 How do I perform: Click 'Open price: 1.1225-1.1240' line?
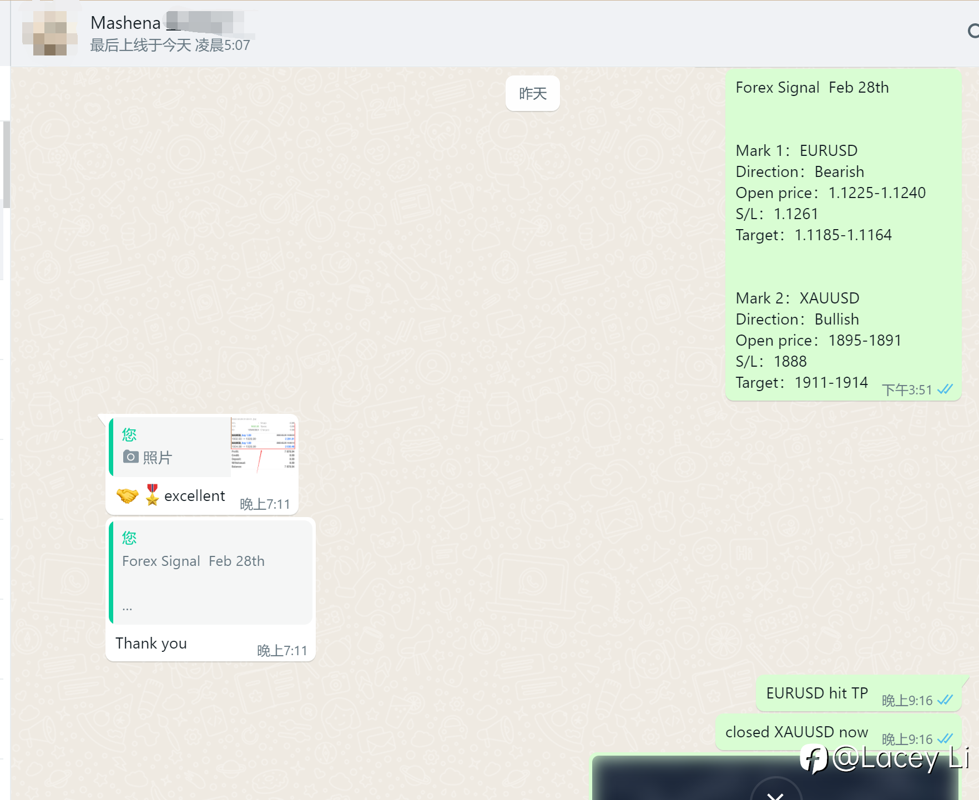coord(831,193)
